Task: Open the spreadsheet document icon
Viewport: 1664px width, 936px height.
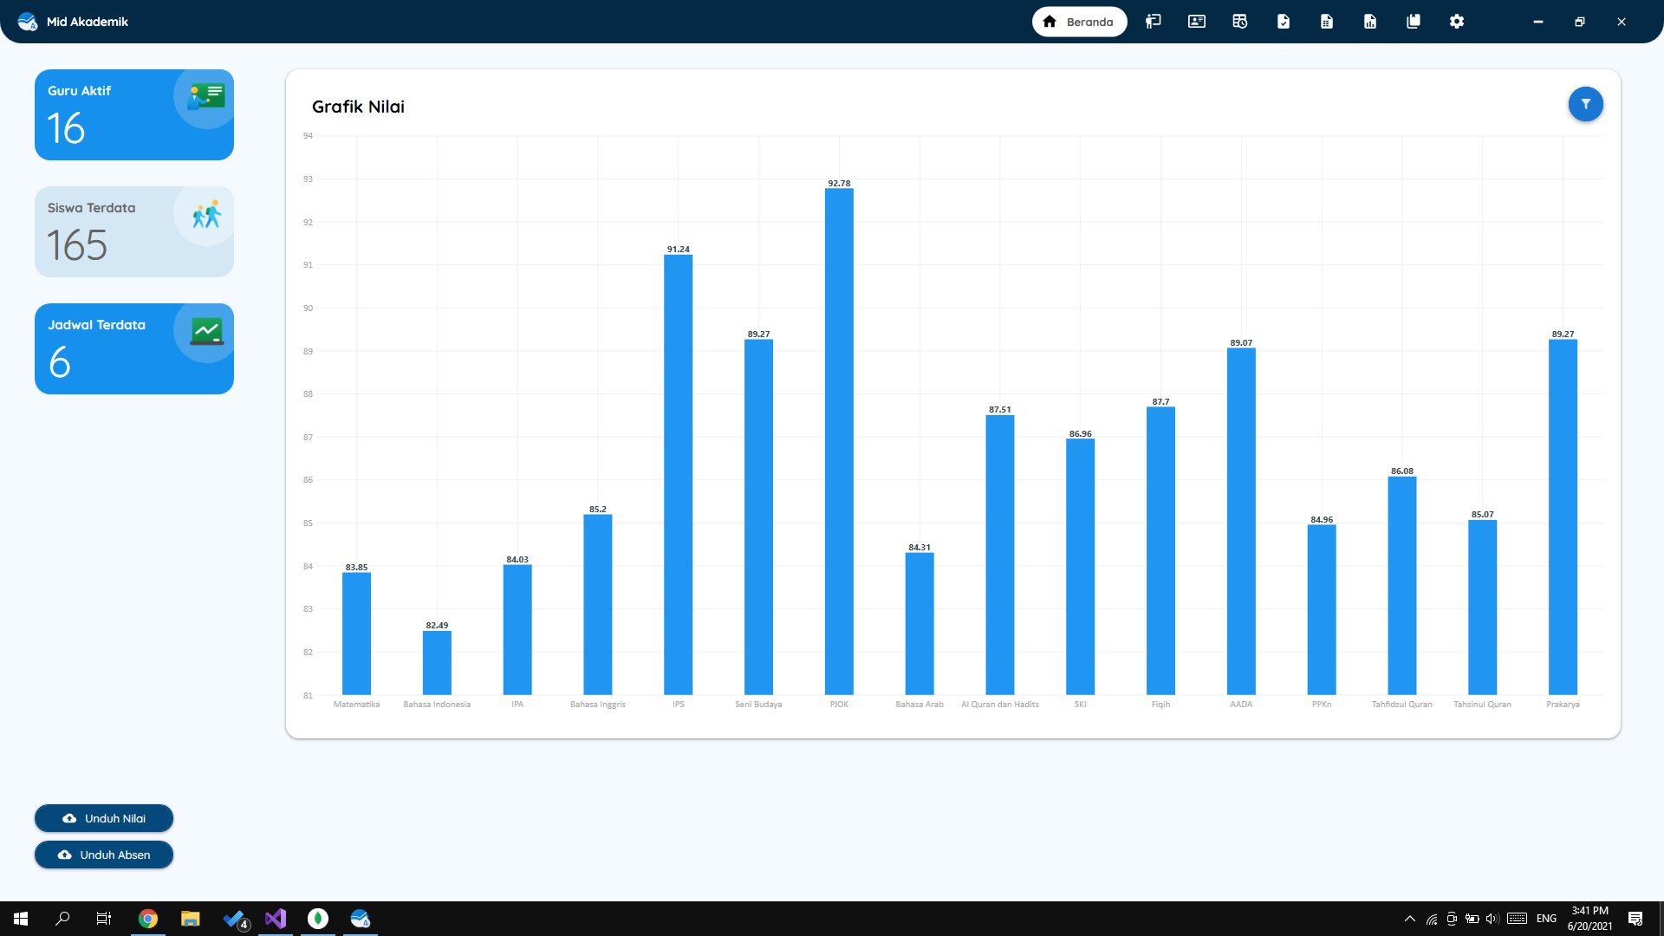Action: tap(1326, 22)
